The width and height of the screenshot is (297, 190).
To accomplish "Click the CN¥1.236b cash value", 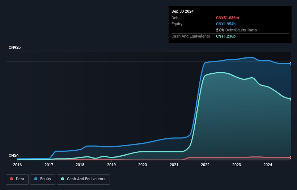I will (226, 36).
